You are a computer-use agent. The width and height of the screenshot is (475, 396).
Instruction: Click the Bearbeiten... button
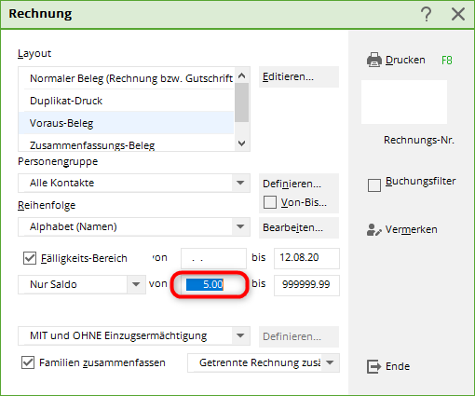[x=299, y=227]
